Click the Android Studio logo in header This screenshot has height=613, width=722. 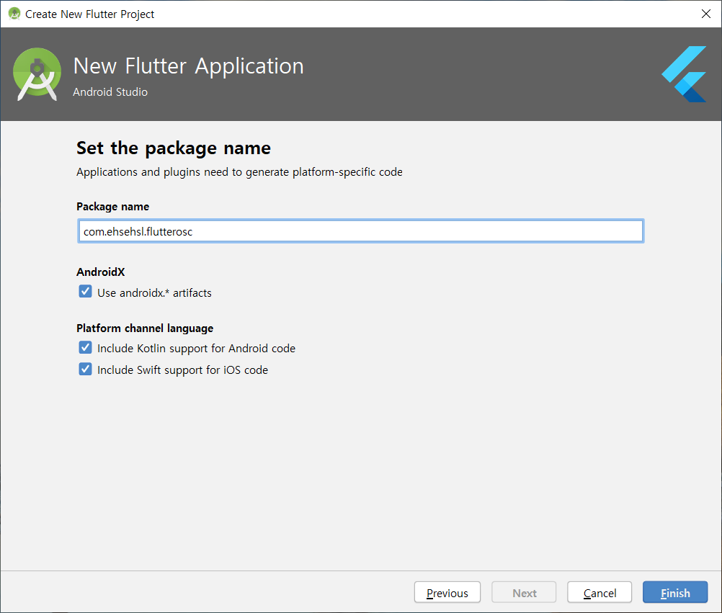[x=37, y=74]
